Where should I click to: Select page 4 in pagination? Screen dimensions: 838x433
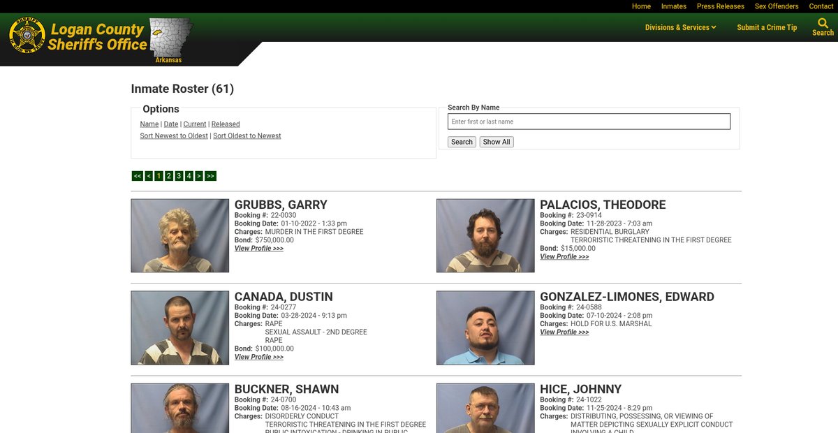click(189, 176)
